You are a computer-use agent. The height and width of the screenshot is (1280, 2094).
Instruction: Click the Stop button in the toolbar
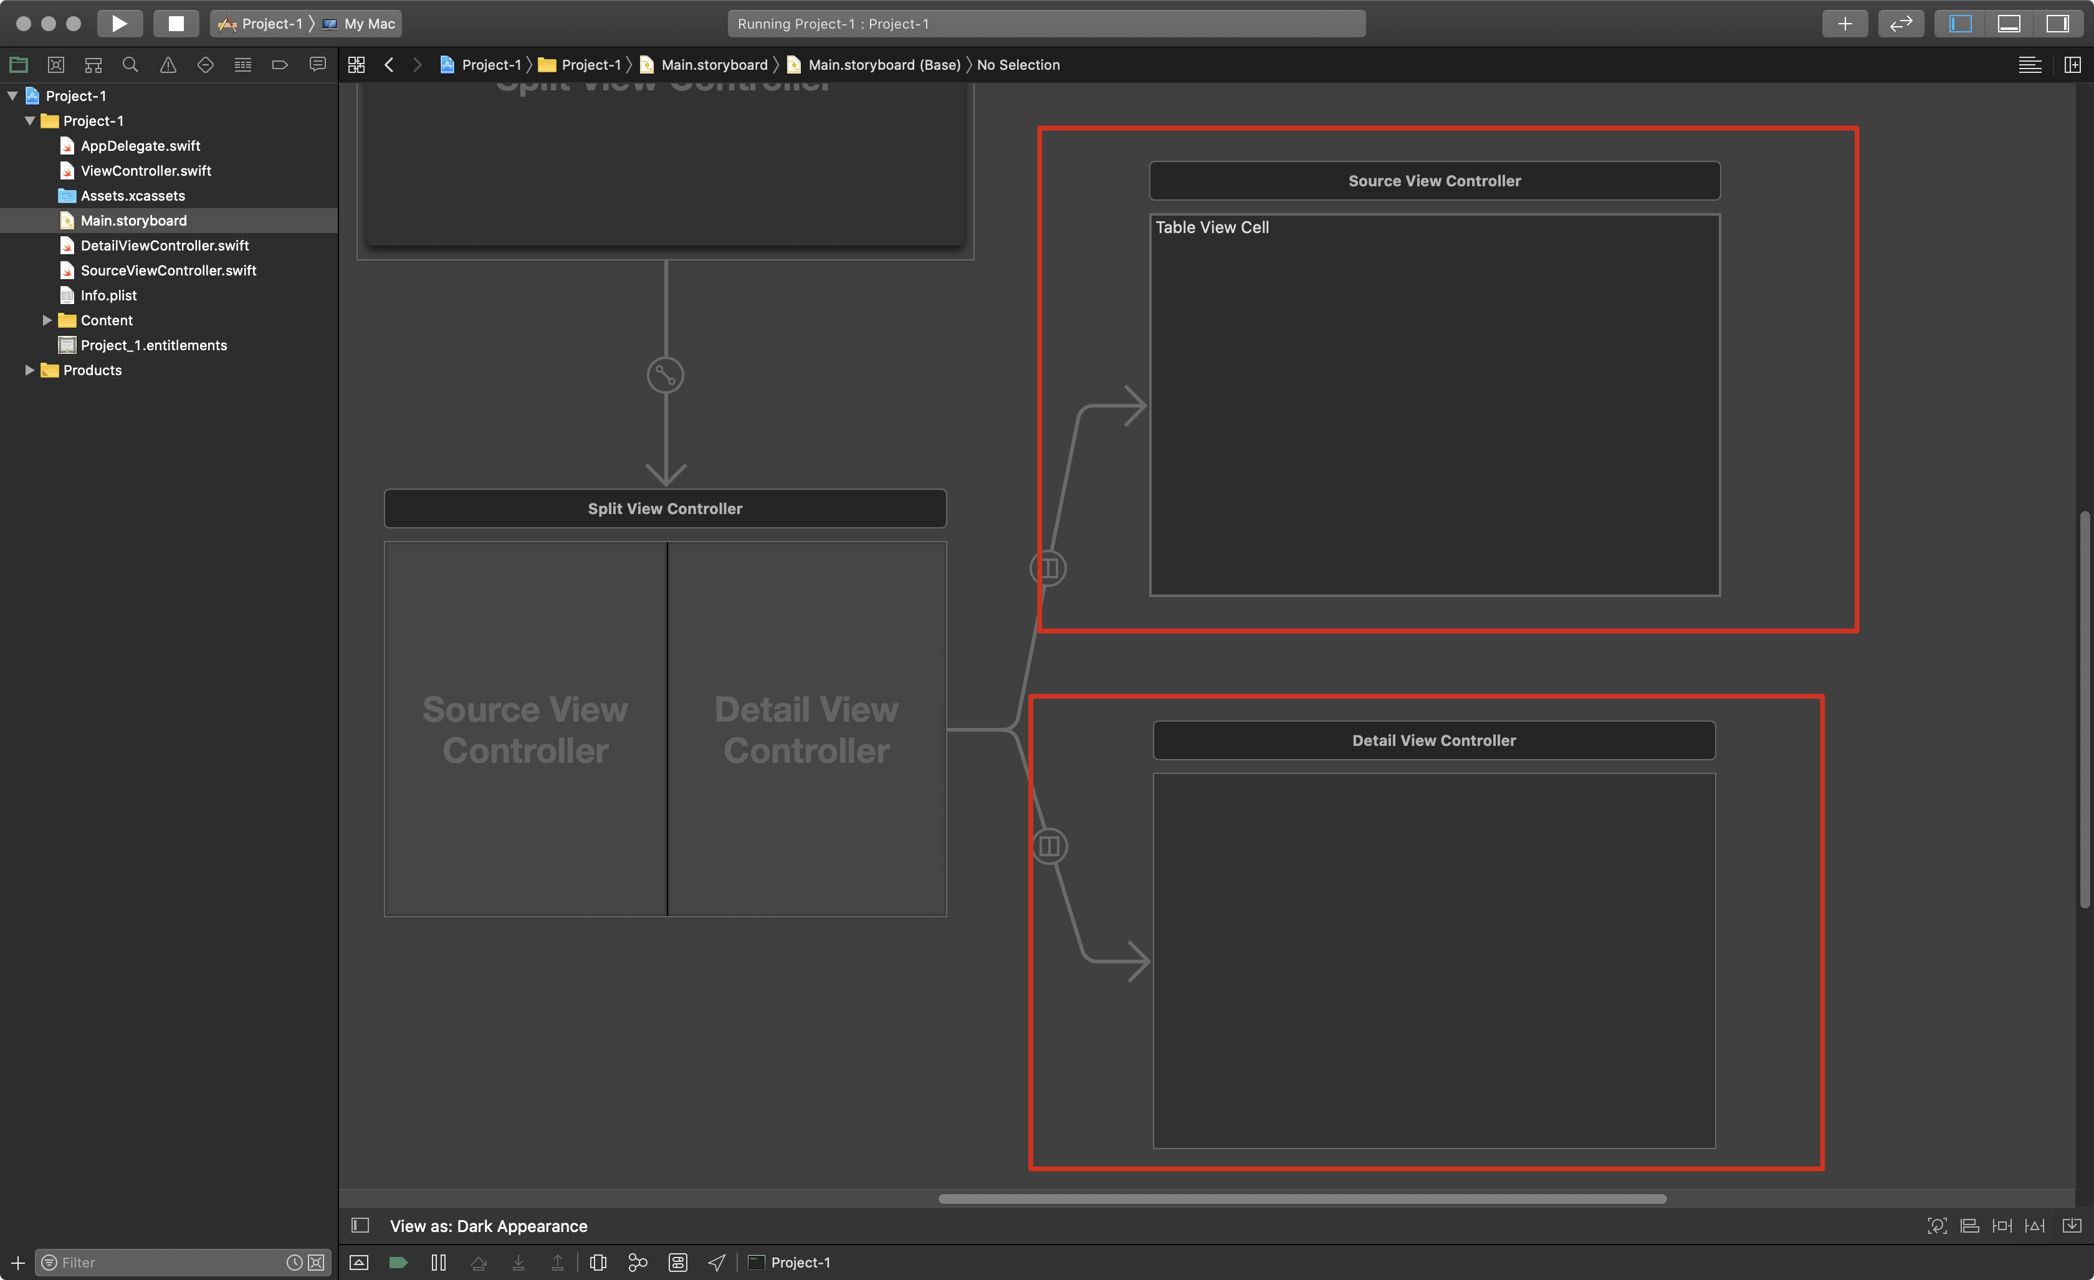tap(176, 23)
